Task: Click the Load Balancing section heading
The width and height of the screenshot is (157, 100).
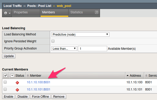Action: [14, 28]
